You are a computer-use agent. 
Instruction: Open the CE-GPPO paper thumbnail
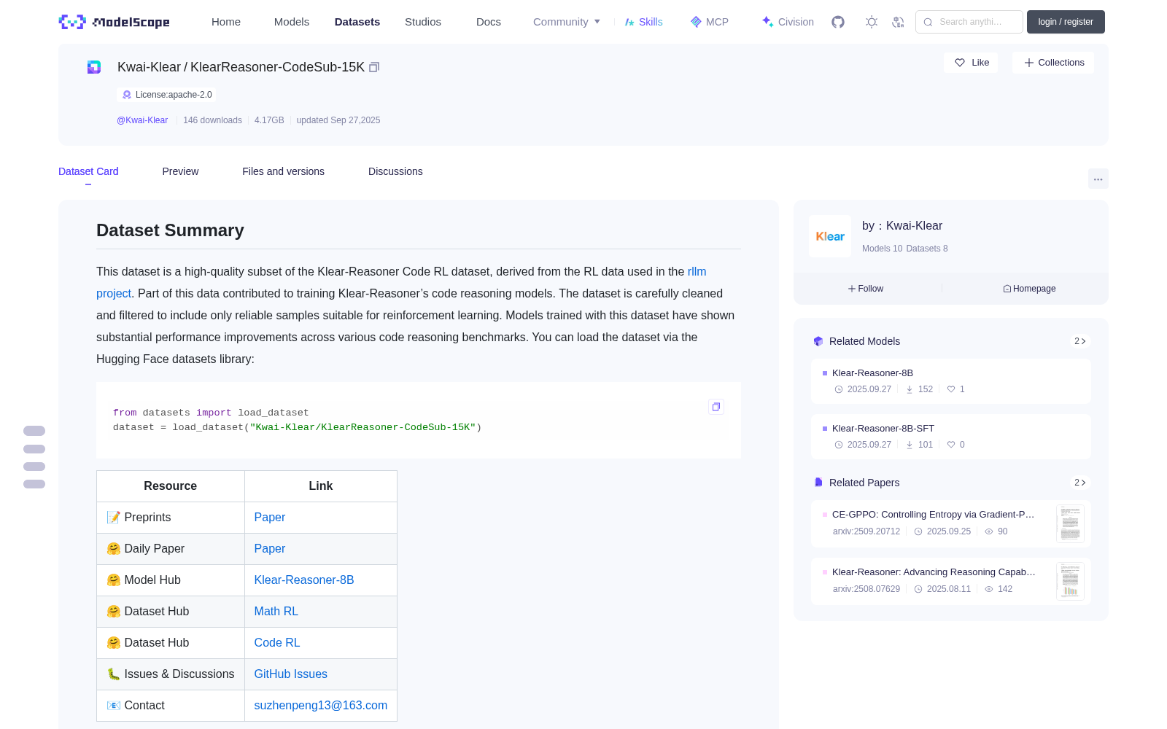pyautogui.click(x=1070, y=523)
